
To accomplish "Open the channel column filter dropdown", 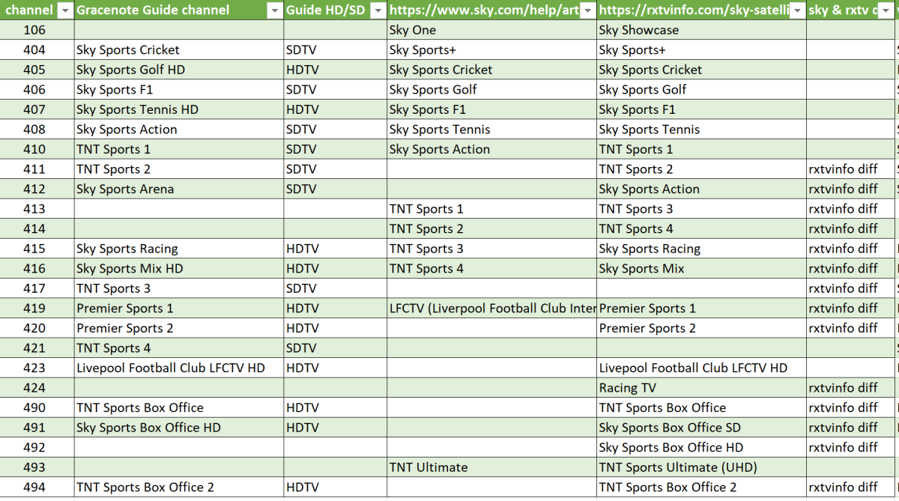I will (64, 10).
